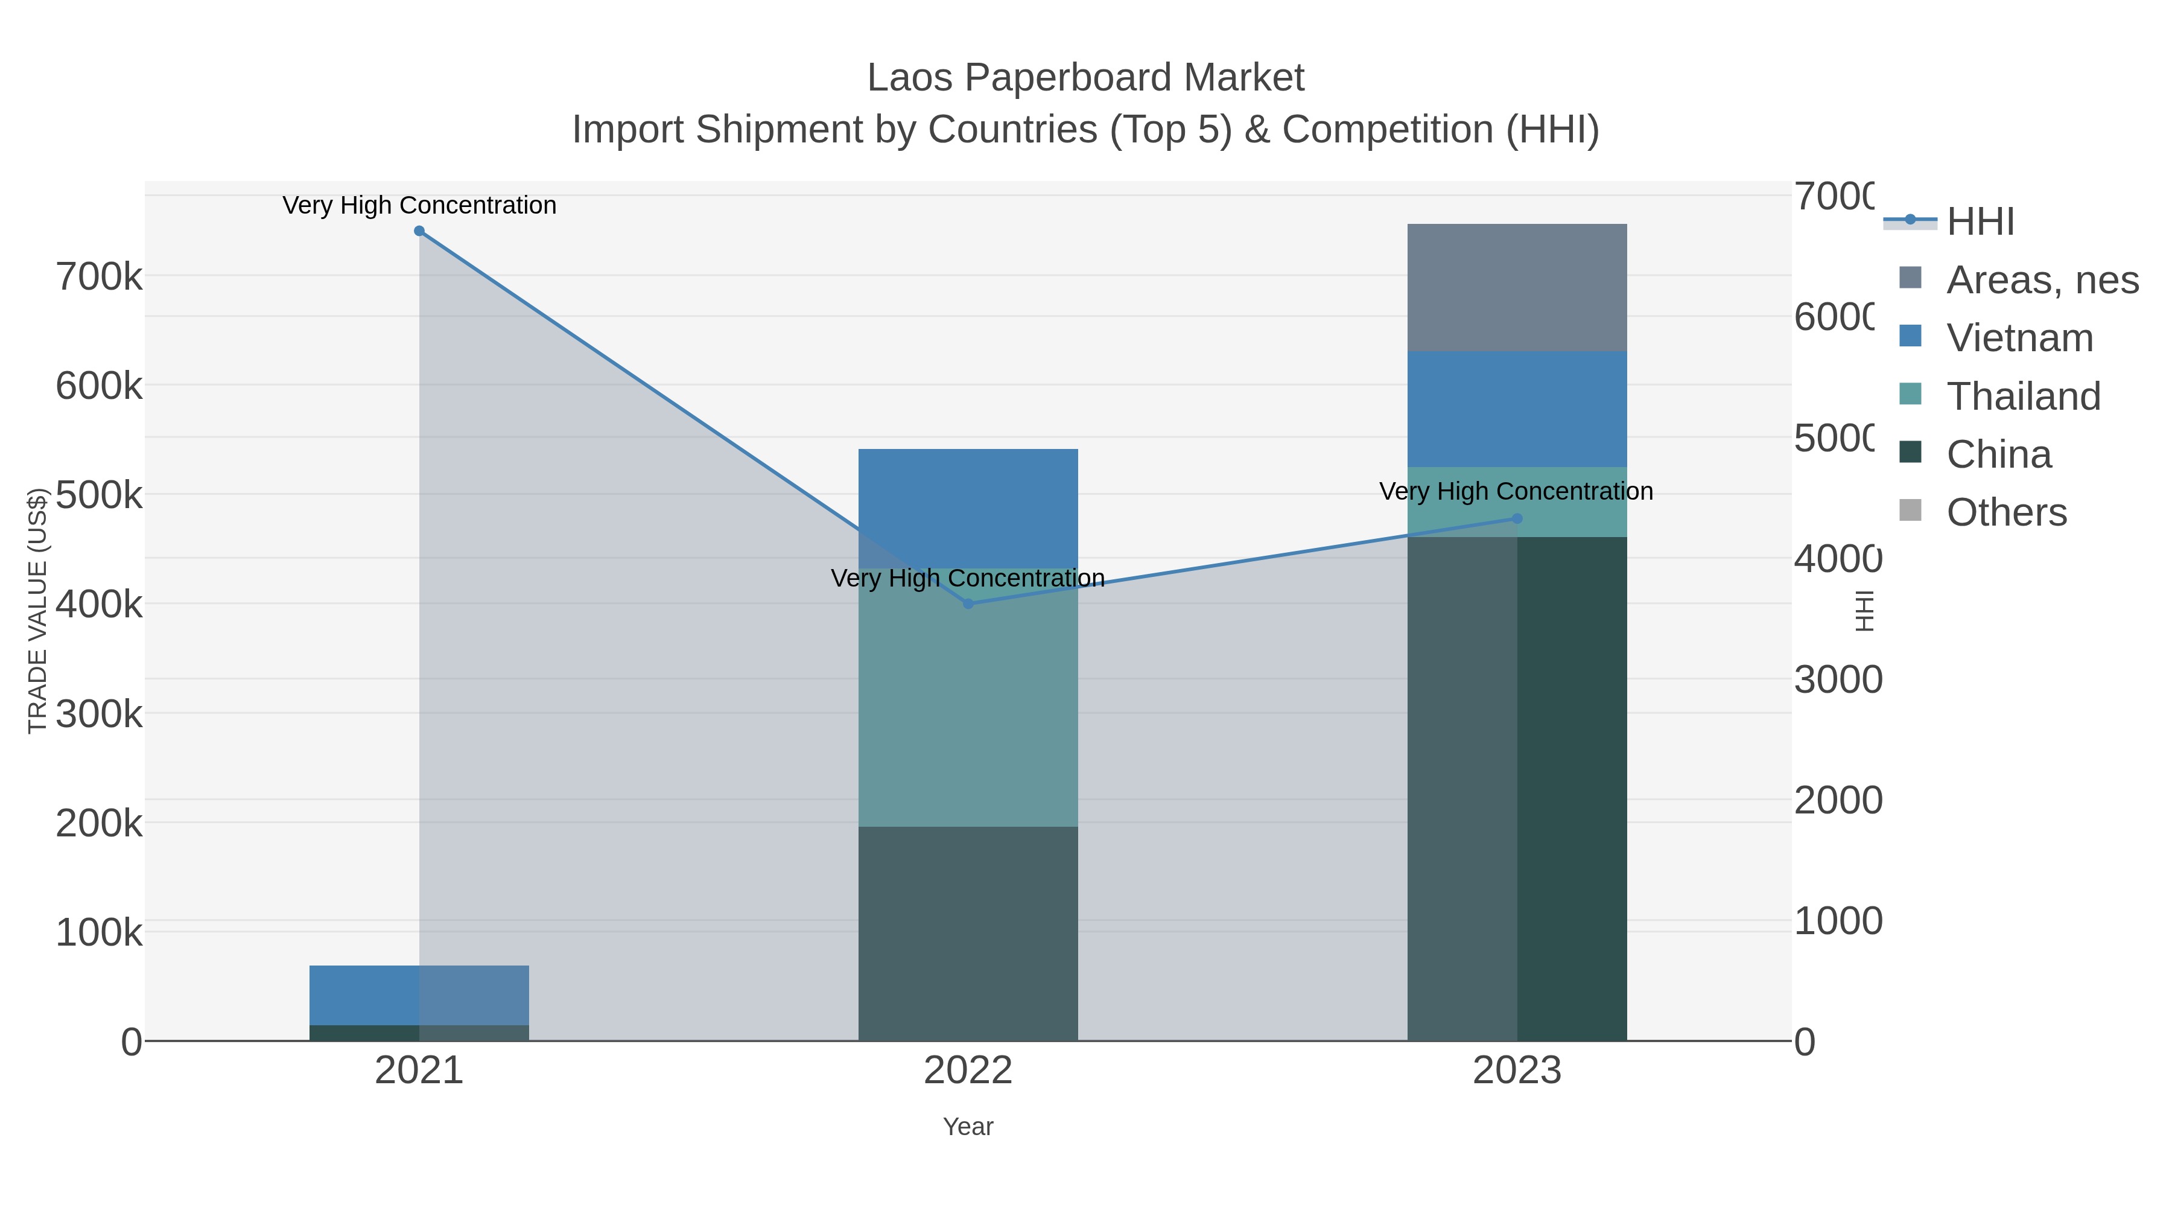Select the 2022 HHI data point
This screenshot has height=1222, width=2172.
(968, 604)
